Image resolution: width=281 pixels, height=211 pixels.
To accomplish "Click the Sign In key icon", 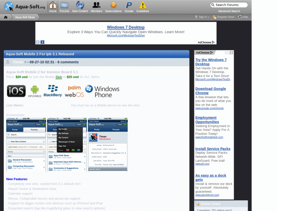I will click(196, 17).
